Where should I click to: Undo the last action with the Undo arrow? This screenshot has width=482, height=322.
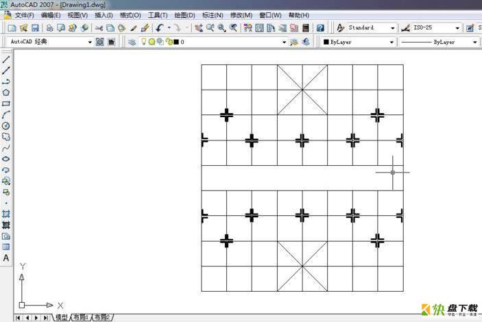click(x=160, y=28)
